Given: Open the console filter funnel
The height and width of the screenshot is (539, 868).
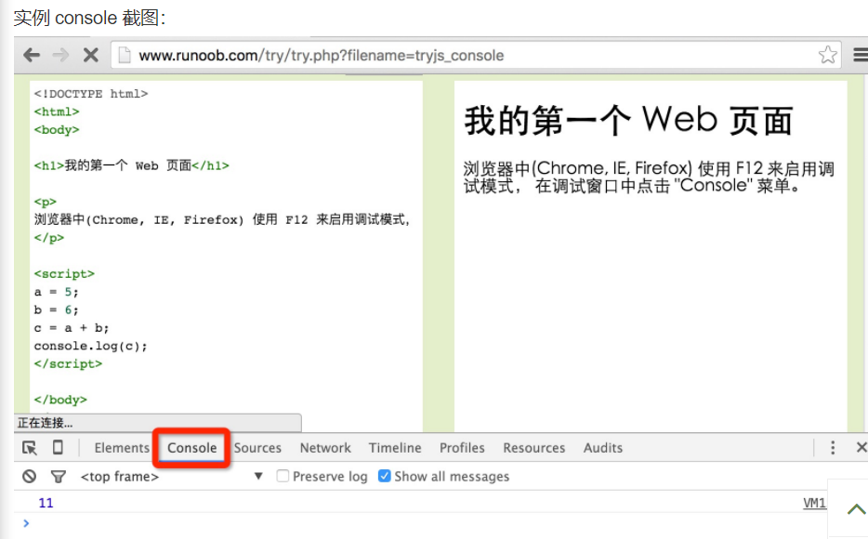Looking at the screenshot, I should [x=59, y=477].
